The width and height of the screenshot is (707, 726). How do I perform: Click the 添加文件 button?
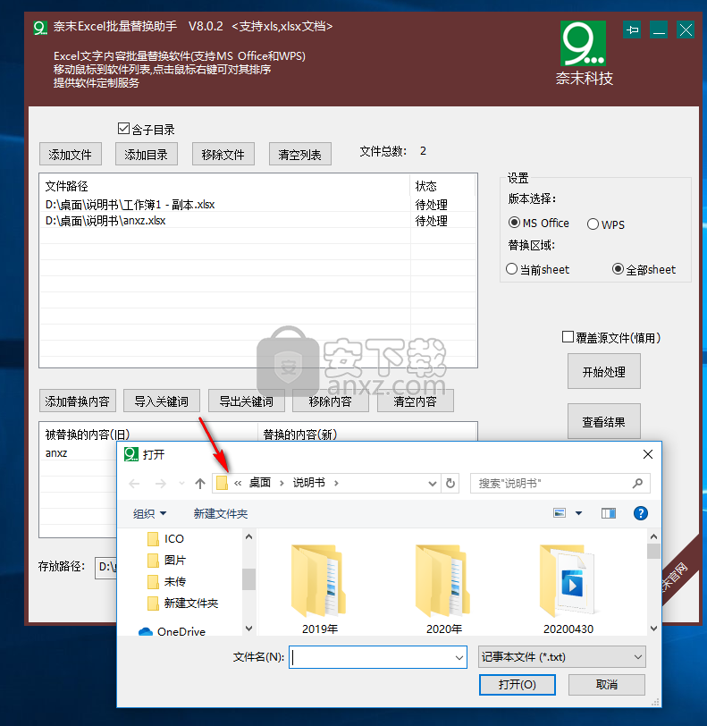point(71,154)
